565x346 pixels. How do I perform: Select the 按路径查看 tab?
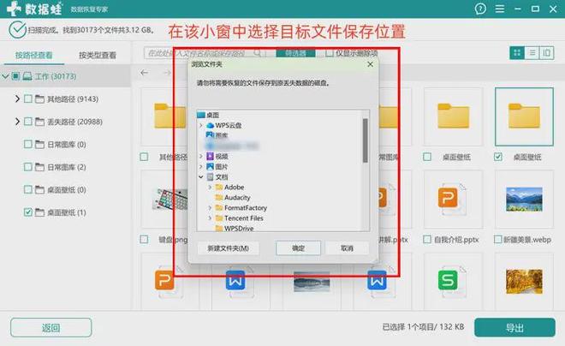point(33,55)
